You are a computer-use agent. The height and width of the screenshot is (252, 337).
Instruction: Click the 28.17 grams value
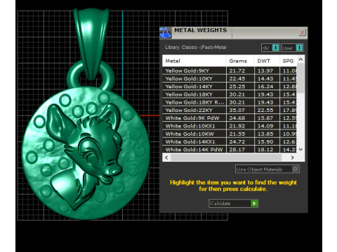tap(237, 150)
